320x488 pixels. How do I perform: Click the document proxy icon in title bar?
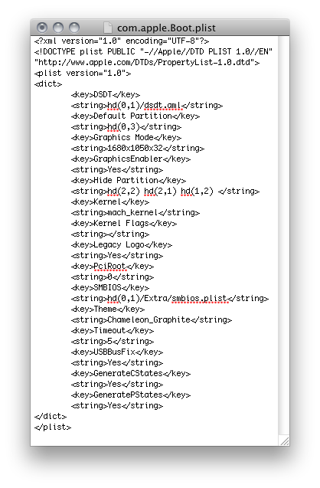[108, 28]
